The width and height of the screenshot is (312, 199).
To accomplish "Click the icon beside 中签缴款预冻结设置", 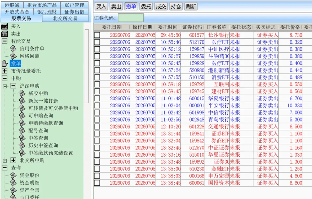I will pyautogui.click(x=22, y=153).
